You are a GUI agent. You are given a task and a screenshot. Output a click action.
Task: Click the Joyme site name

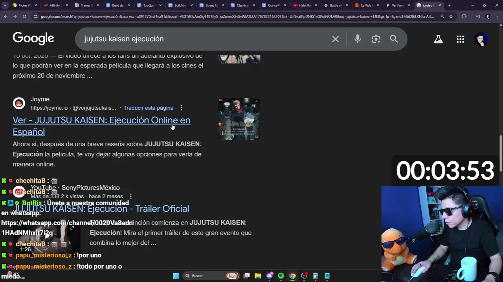tap(40, 99)
